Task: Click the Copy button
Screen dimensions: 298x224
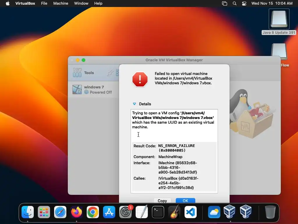Action: (x=162, y=201)
